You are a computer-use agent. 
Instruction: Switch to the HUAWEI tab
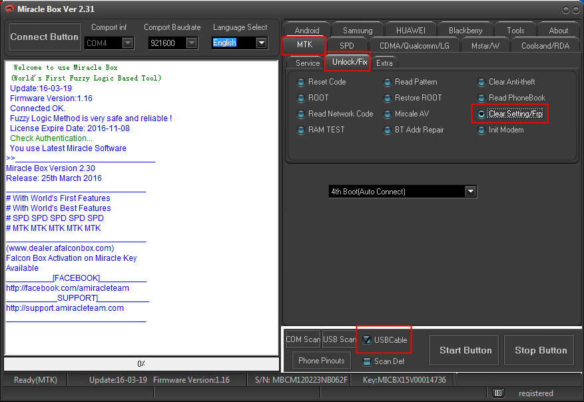[x=410, y=30]
